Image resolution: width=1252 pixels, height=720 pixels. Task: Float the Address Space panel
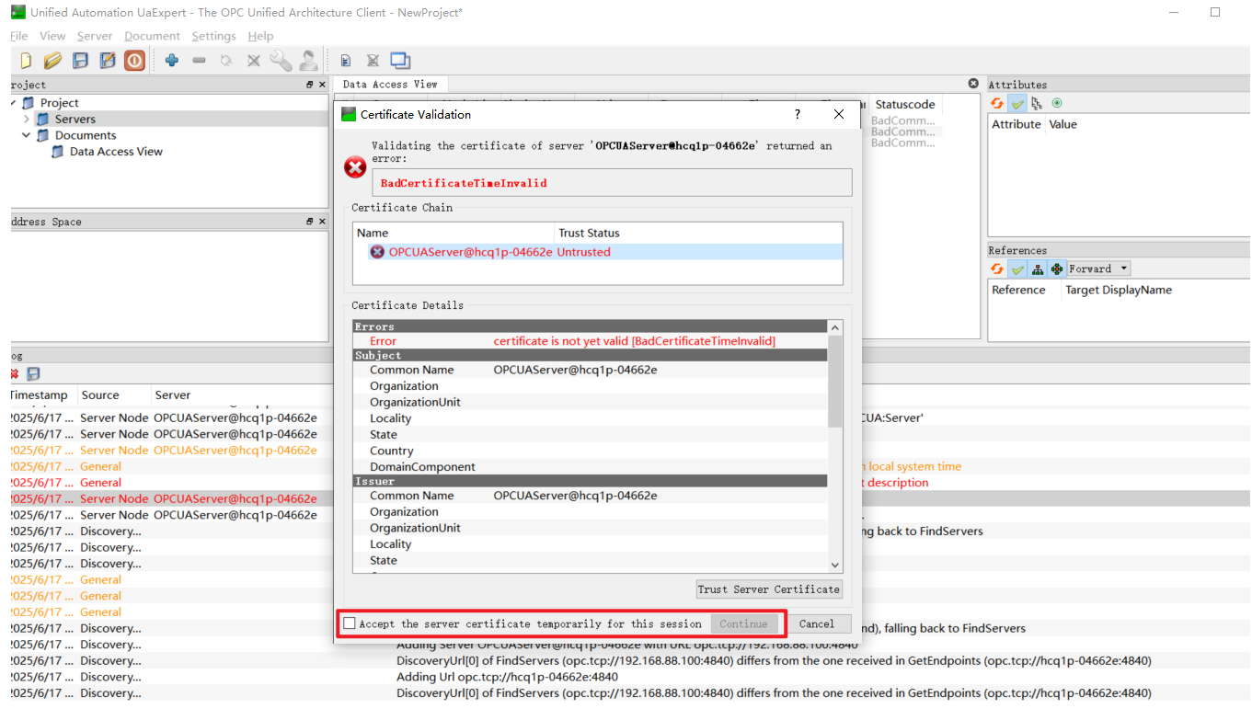[x=310, y=222]
